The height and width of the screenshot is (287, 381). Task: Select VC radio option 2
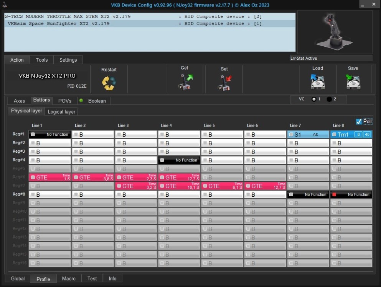click(329, 99)
